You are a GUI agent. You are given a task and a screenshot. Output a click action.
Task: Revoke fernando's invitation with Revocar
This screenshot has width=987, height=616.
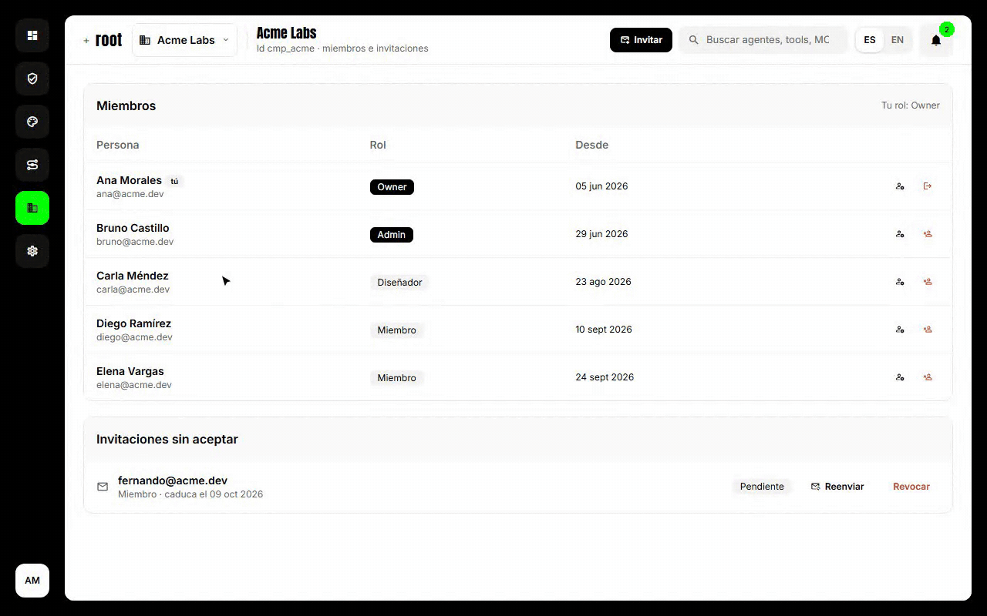[911, 487]
